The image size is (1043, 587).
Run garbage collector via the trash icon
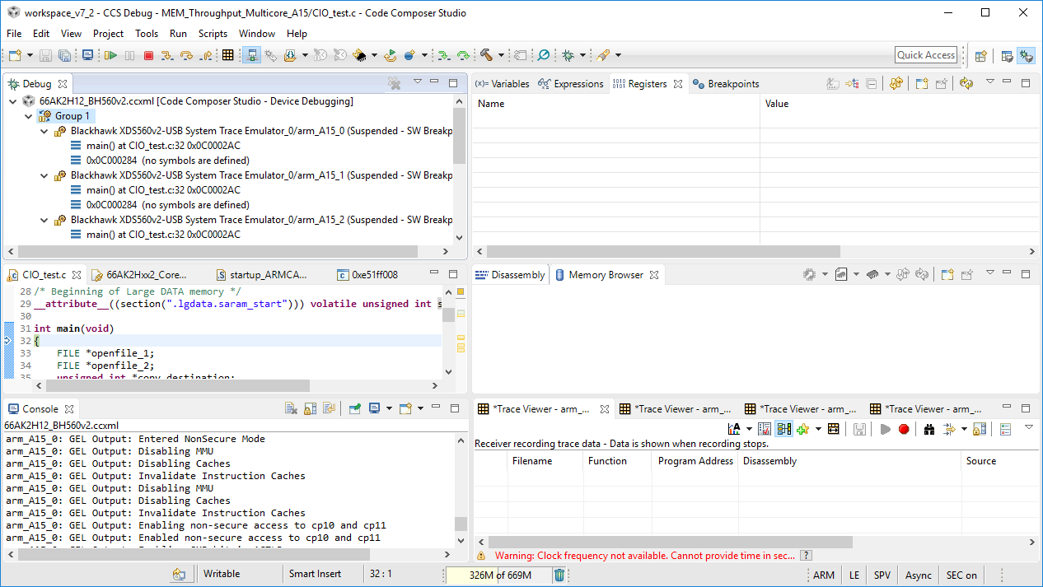[x=559, y=575]
